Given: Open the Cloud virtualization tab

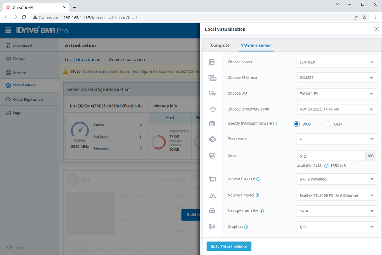Looking at the screenshot, I should click(126, 60).
